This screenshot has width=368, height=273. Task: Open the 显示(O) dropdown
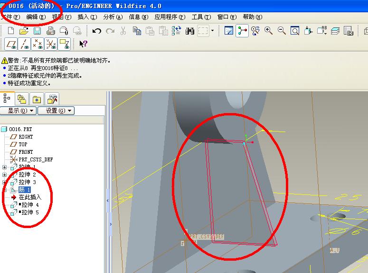(18, 111)
